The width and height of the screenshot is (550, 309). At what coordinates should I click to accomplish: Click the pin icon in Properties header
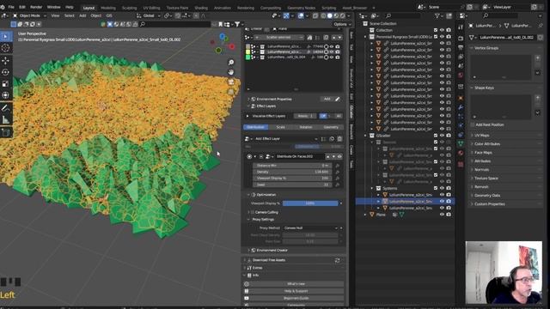[x=541, y=26]
